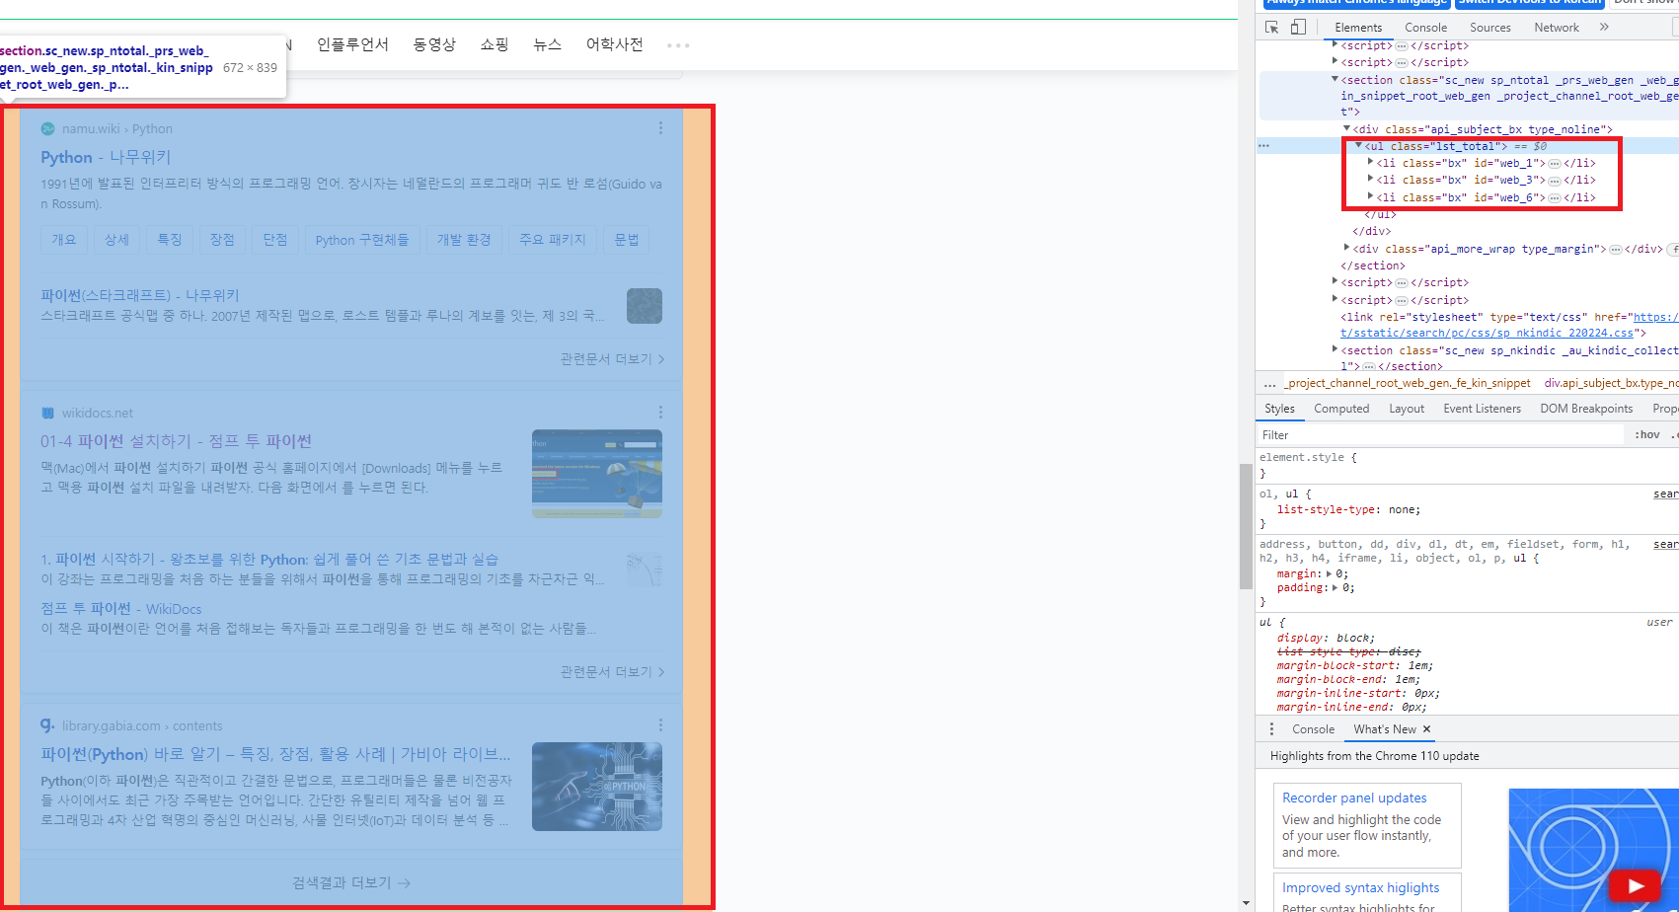Open the Improved syntax highlights link
Viewport: 1679px width, 912px height.
[x=1360, y=887]
